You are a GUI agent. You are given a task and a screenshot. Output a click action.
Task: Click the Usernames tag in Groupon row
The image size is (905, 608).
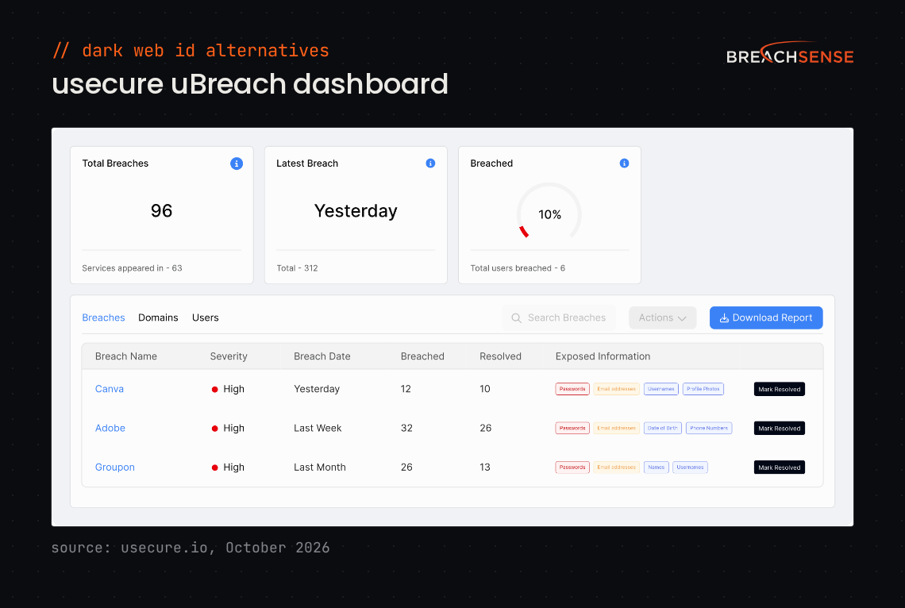691,468
